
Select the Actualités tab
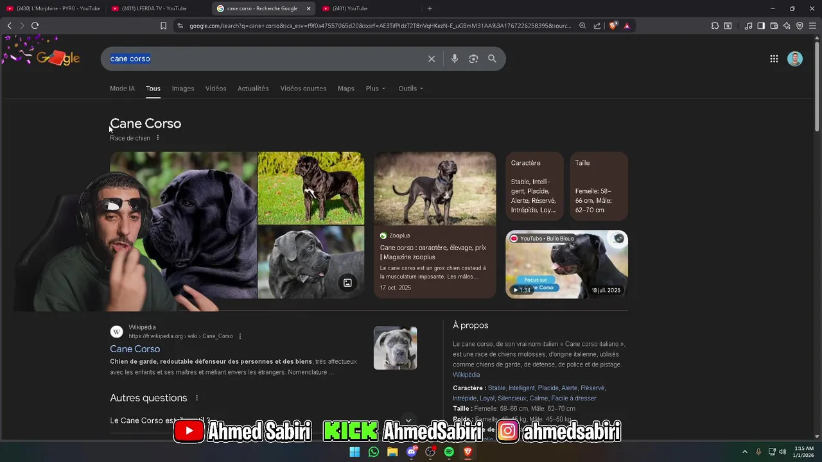(253, 89)
